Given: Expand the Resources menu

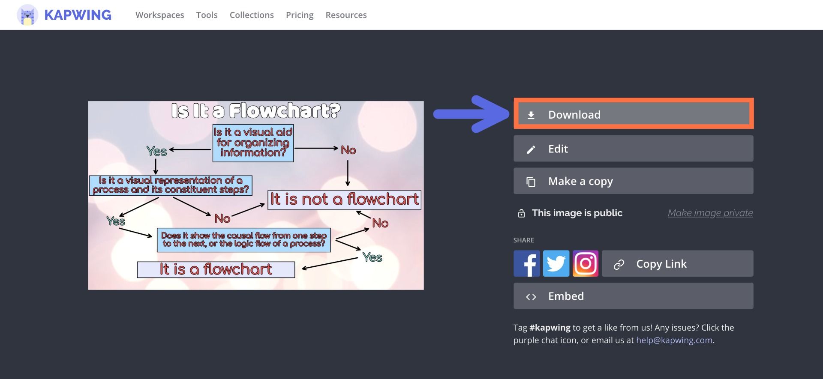Looking at the screenshot, I should 346,15.
